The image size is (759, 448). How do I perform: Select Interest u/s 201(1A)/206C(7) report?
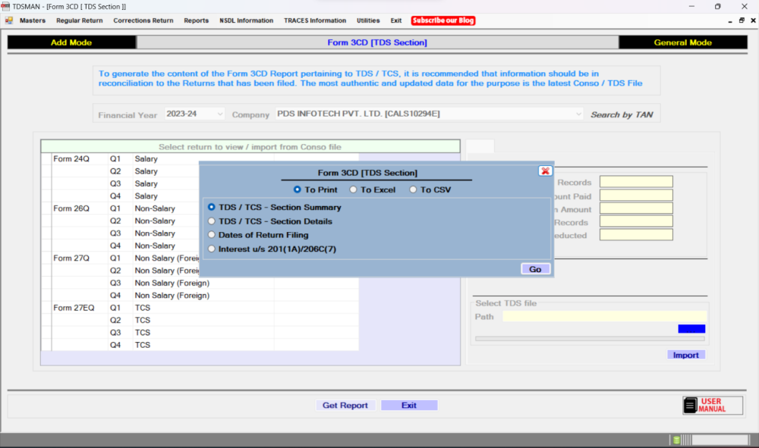(x=211, y=249)
